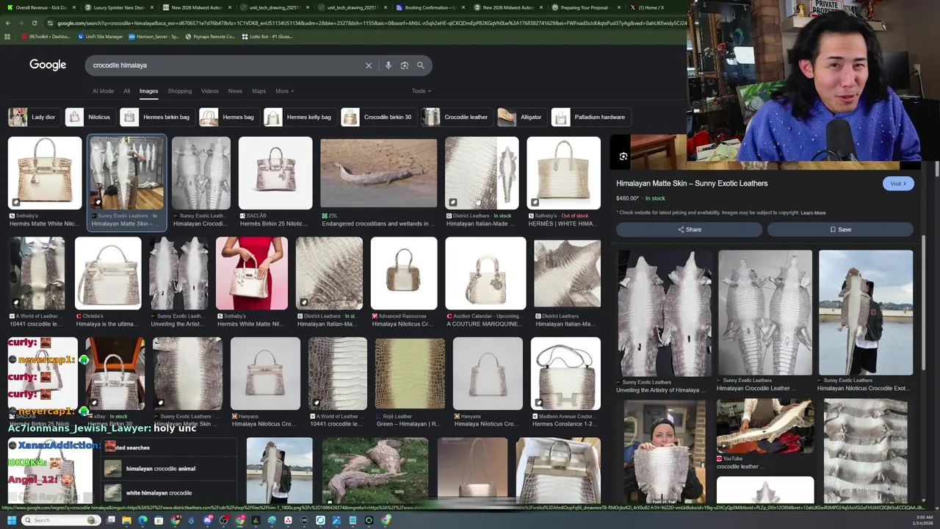Open the Videos results tab
The width and height of the screenshot is (940, 529).
click(209, 91)
